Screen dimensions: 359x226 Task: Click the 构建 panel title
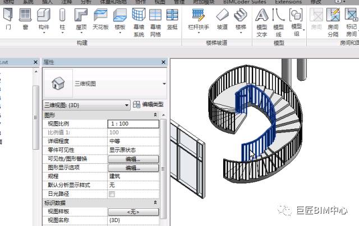coord(82,43)
